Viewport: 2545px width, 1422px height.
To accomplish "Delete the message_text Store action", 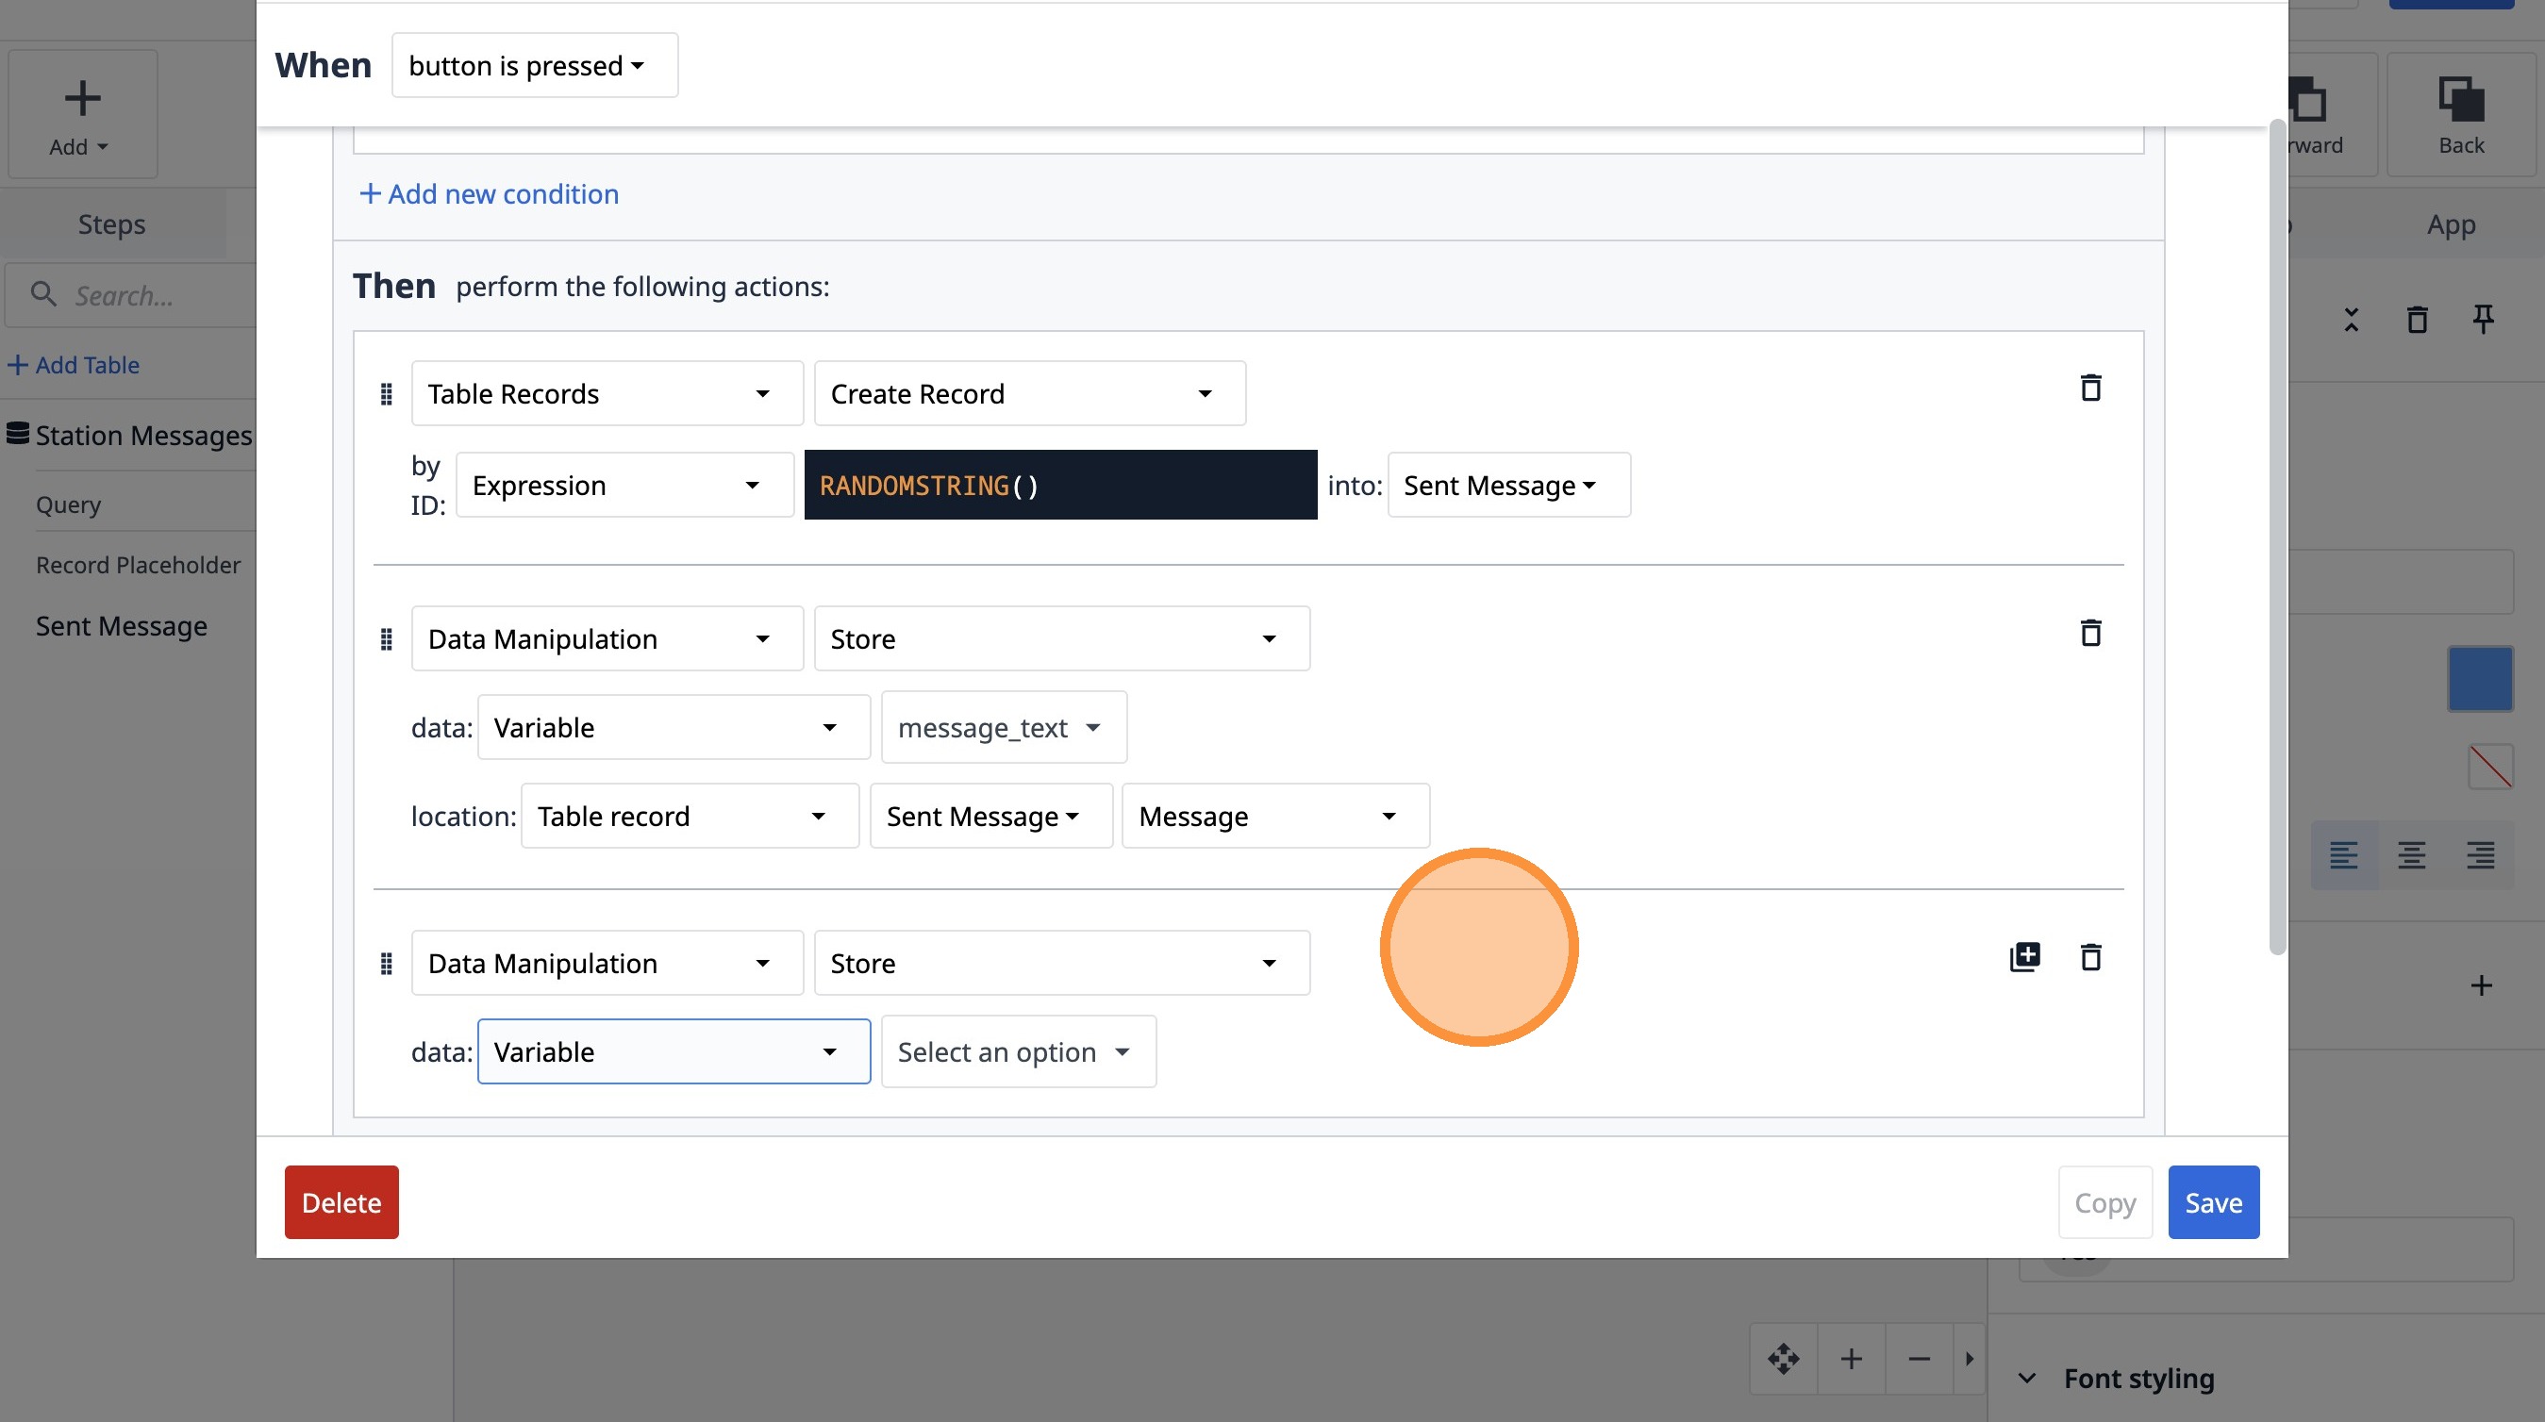I will click(x=2090, y=633).
